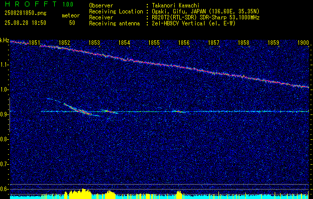This screenshot has width=313, height=199.
Task: Click the 1.1 kHz frequency label
Action: coord(4,65)
